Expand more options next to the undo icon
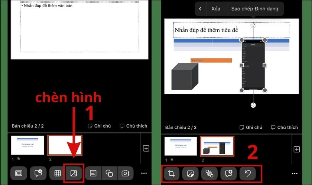Viewport: 312px width, 185px height. point(295,173)
